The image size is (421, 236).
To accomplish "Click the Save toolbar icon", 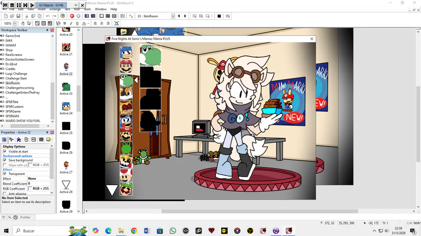I will pyautogui.click(x=18, y=16).
